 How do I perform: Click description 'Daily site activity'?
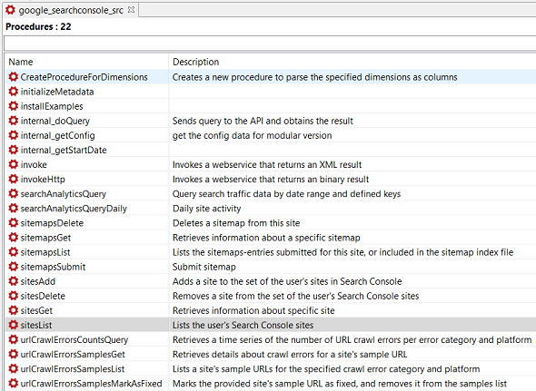coord(206,209)
